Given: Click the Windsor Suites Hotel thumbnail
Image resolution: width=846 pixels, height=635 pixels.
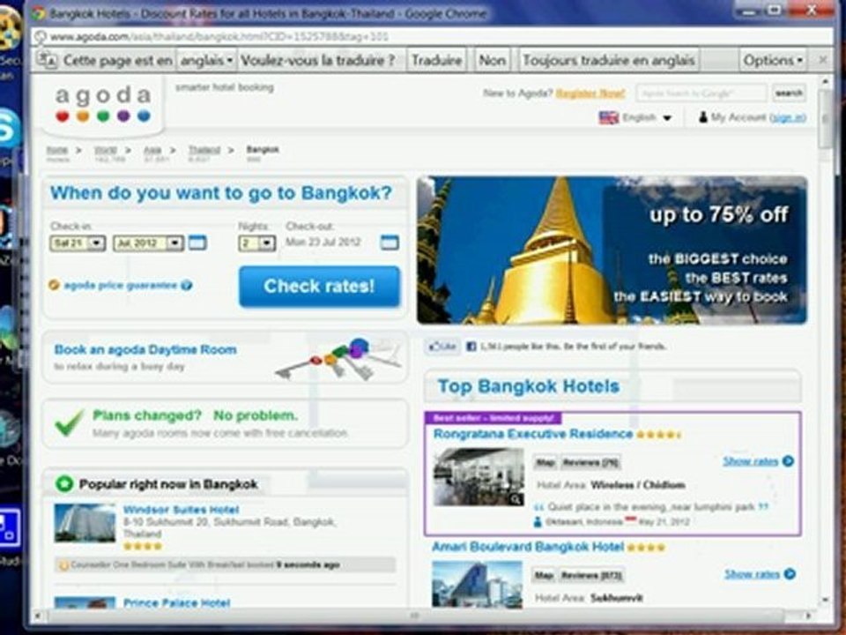Looking at the screenshot, I should (85, 523).
